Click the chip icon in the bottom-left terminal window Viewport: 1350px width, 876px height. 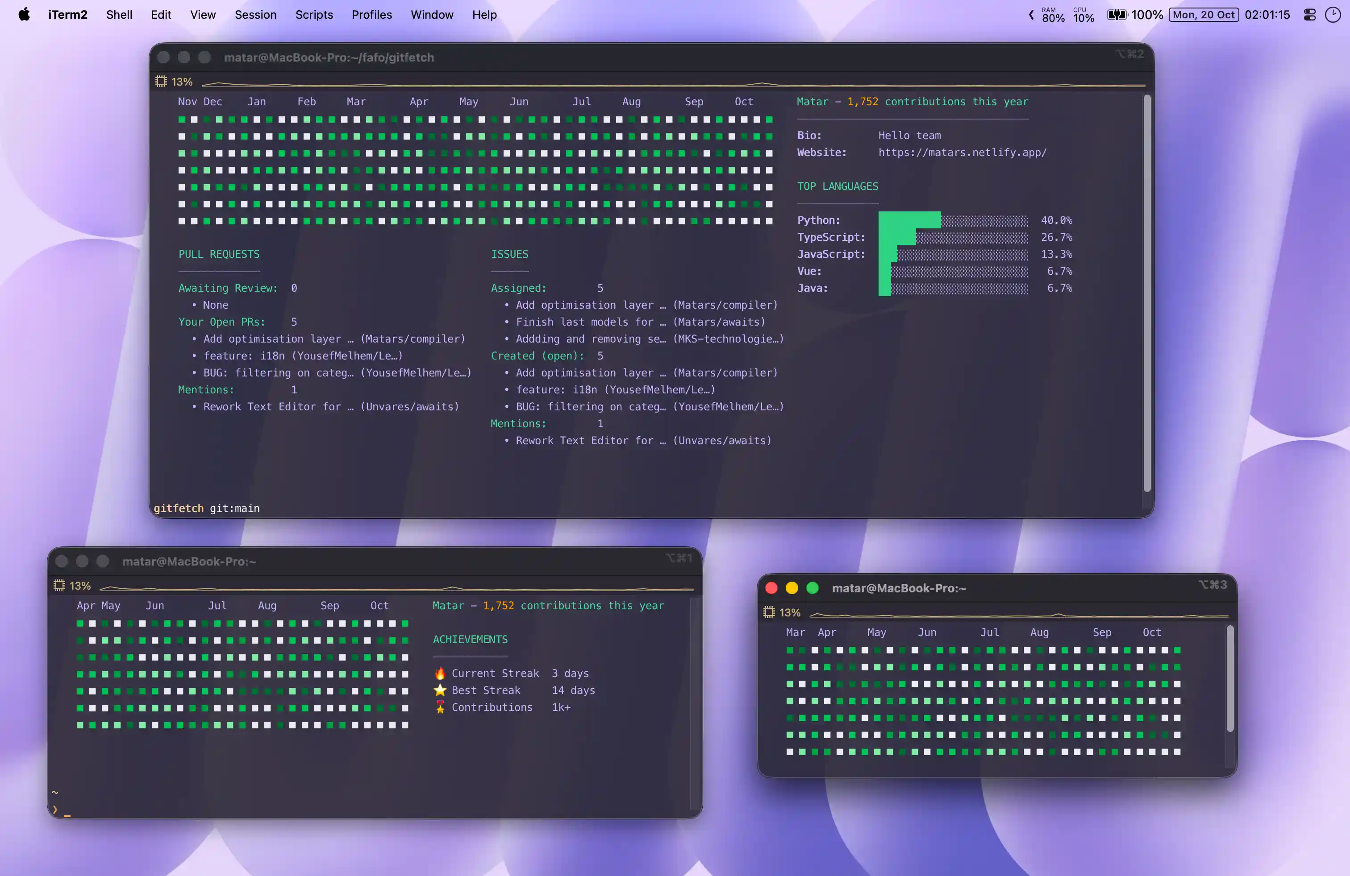click(x=59, y=585)
